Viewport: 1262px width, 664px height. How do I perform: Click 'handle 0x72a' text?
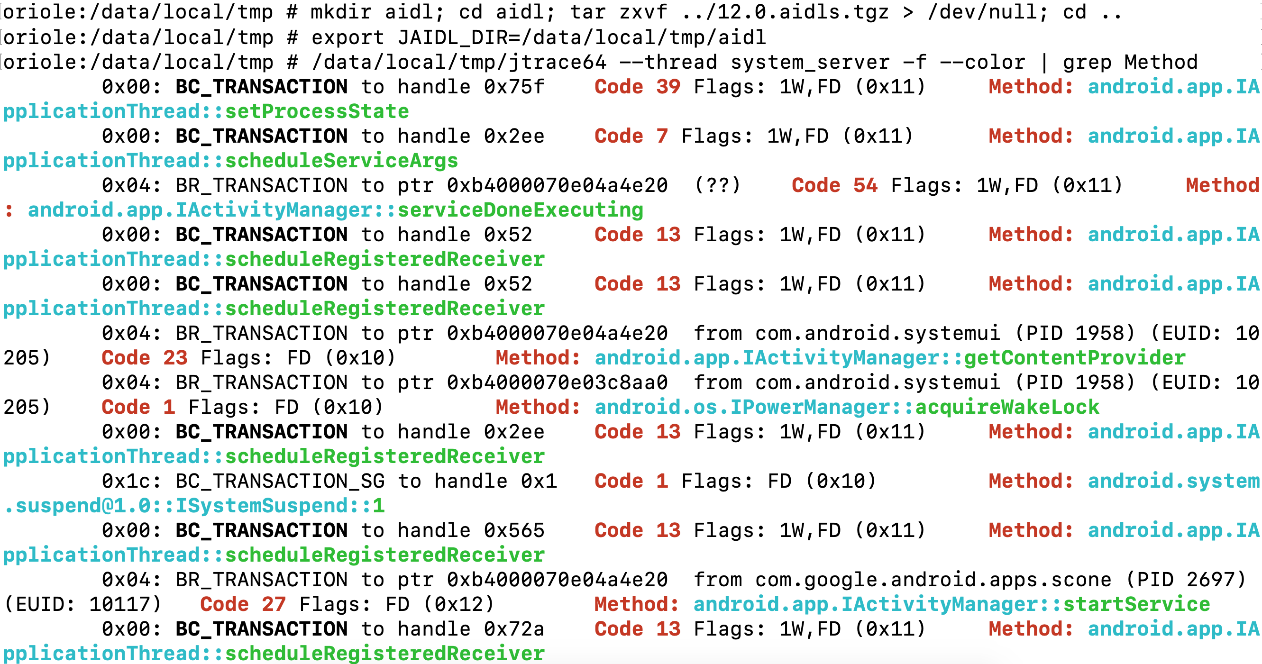471,629
